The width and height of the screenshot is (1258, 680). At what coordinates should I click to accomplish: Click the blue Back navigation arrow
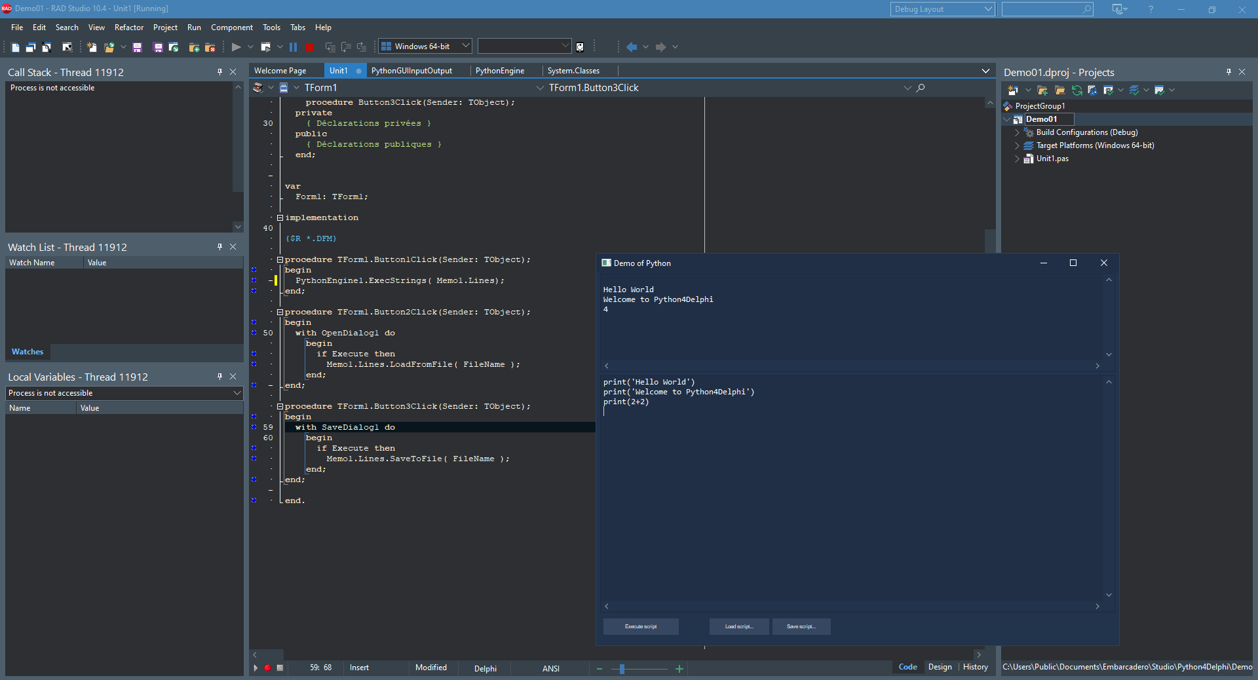coord(632,47)
